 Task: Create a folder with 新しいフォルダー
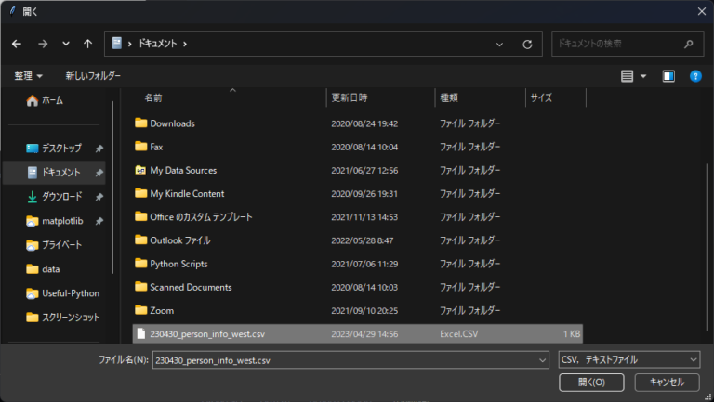tap(93, 76)
